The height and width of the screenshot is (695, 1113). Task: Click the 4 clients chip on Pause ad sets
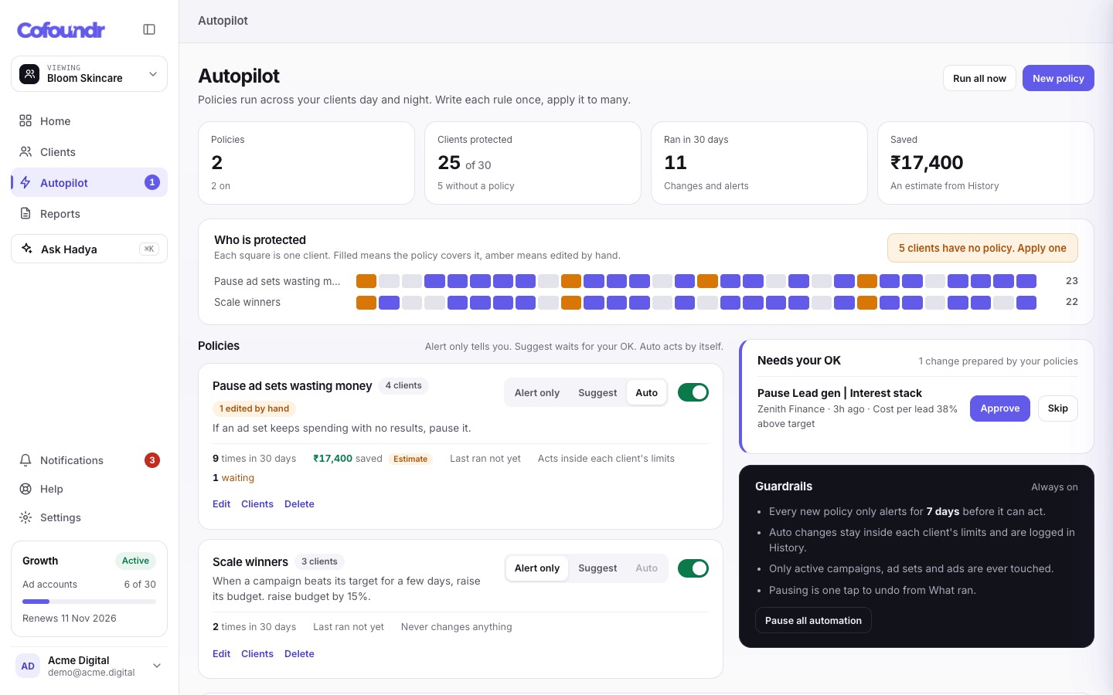click(x=403, y=385)
